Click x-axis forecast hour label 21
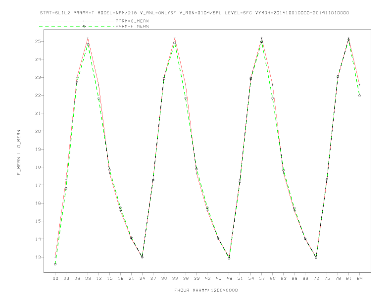 pos(131,278)
